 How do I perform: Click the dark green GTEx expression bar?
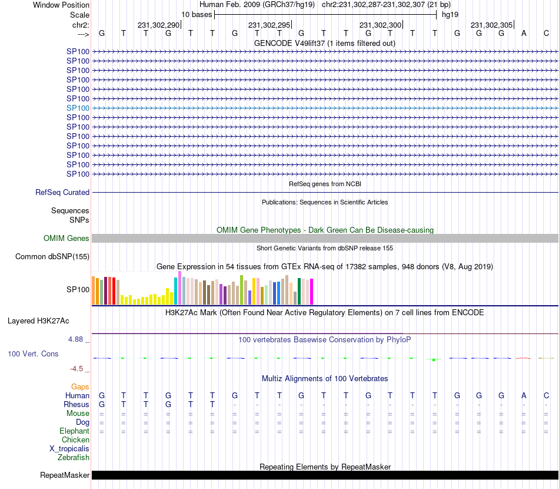(299, 291)
